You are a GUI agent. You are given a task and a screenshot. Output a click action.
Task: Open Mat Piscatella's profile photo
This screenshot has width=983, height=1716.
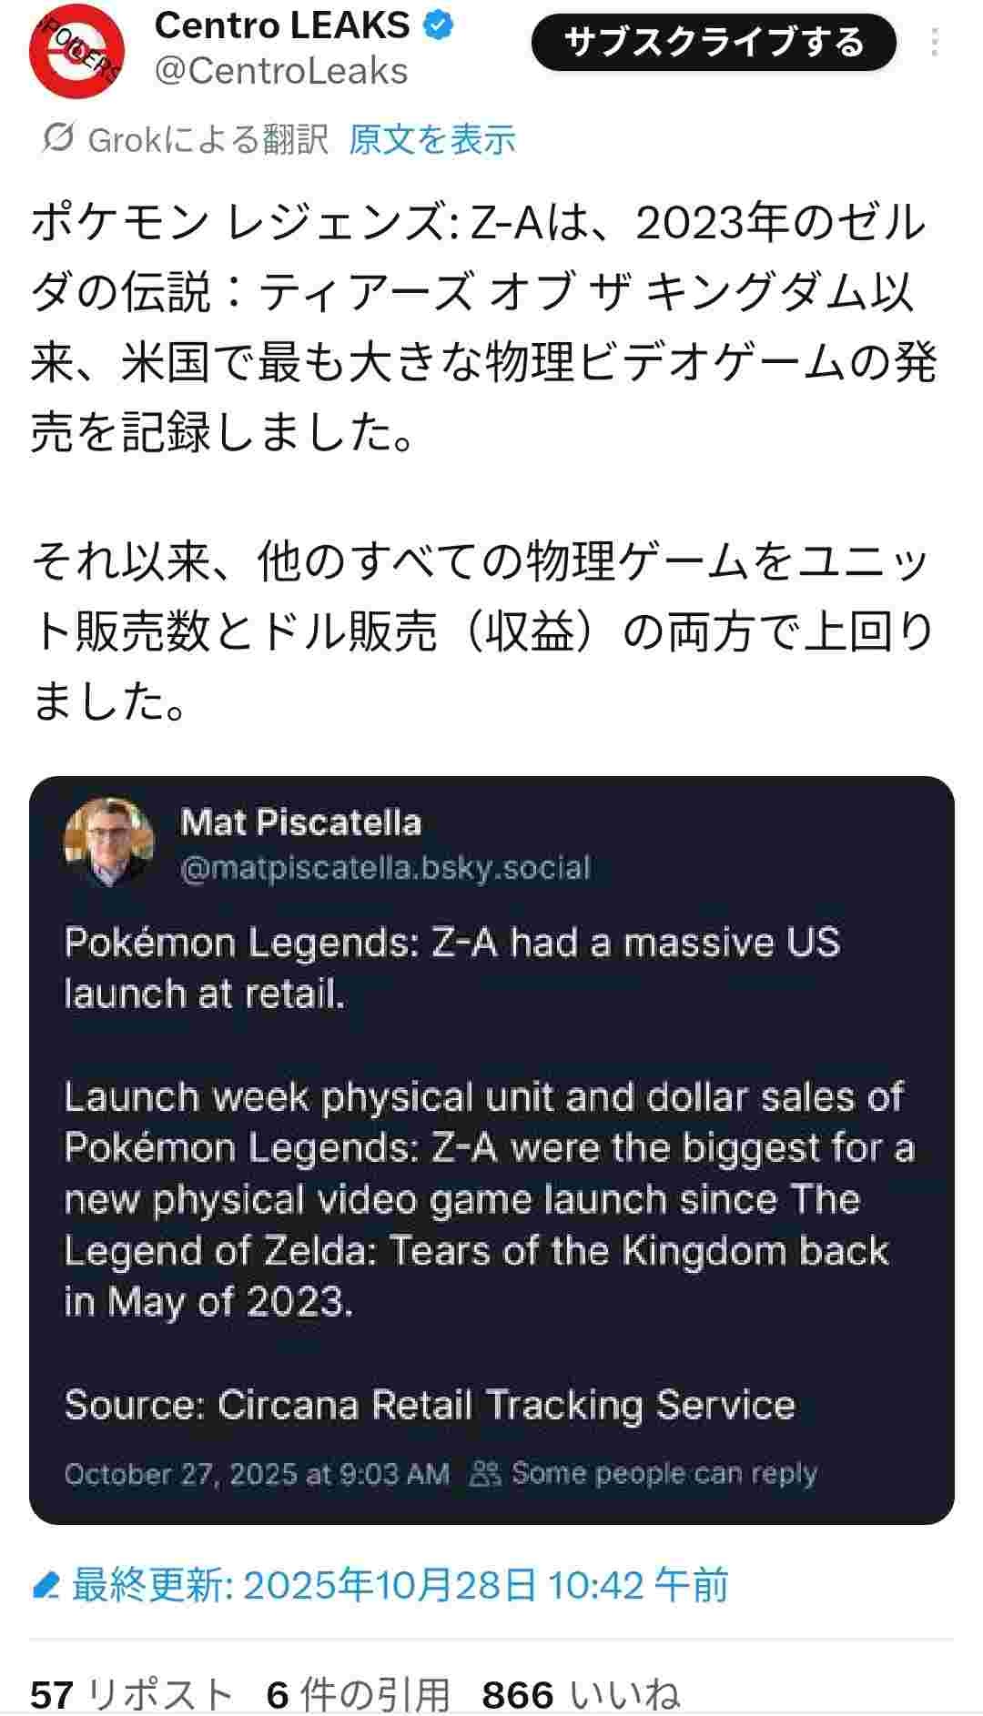coord(108,842)
